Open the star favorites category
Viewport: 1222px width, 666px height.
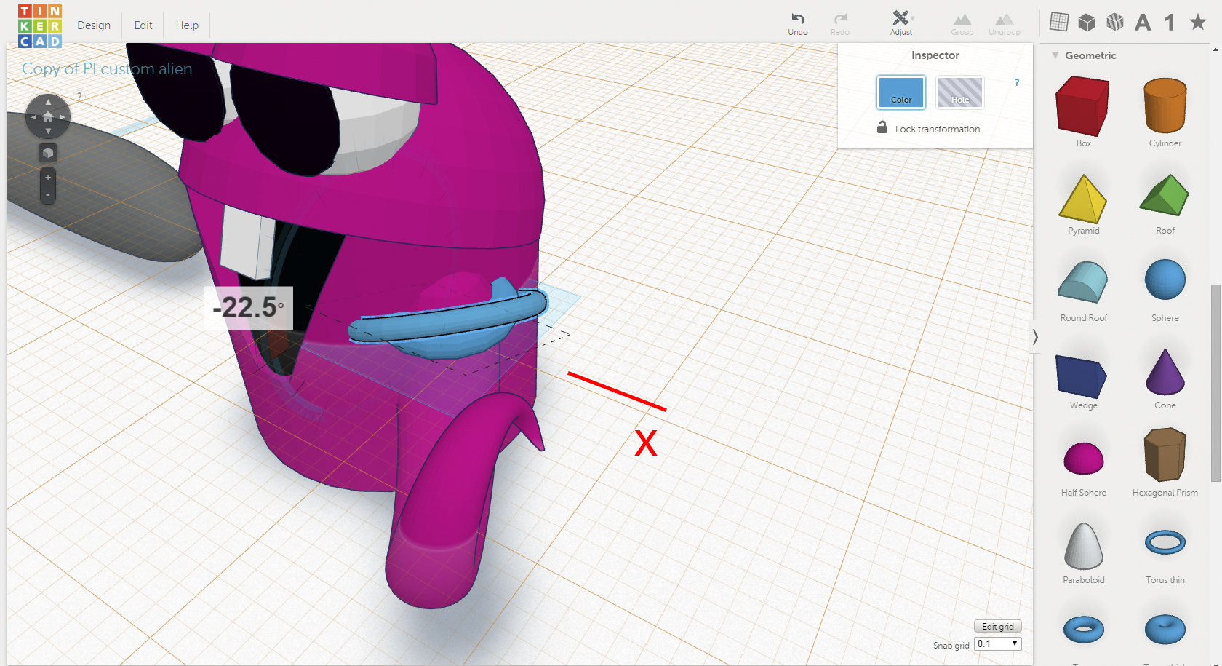[x=1197, y=23]
